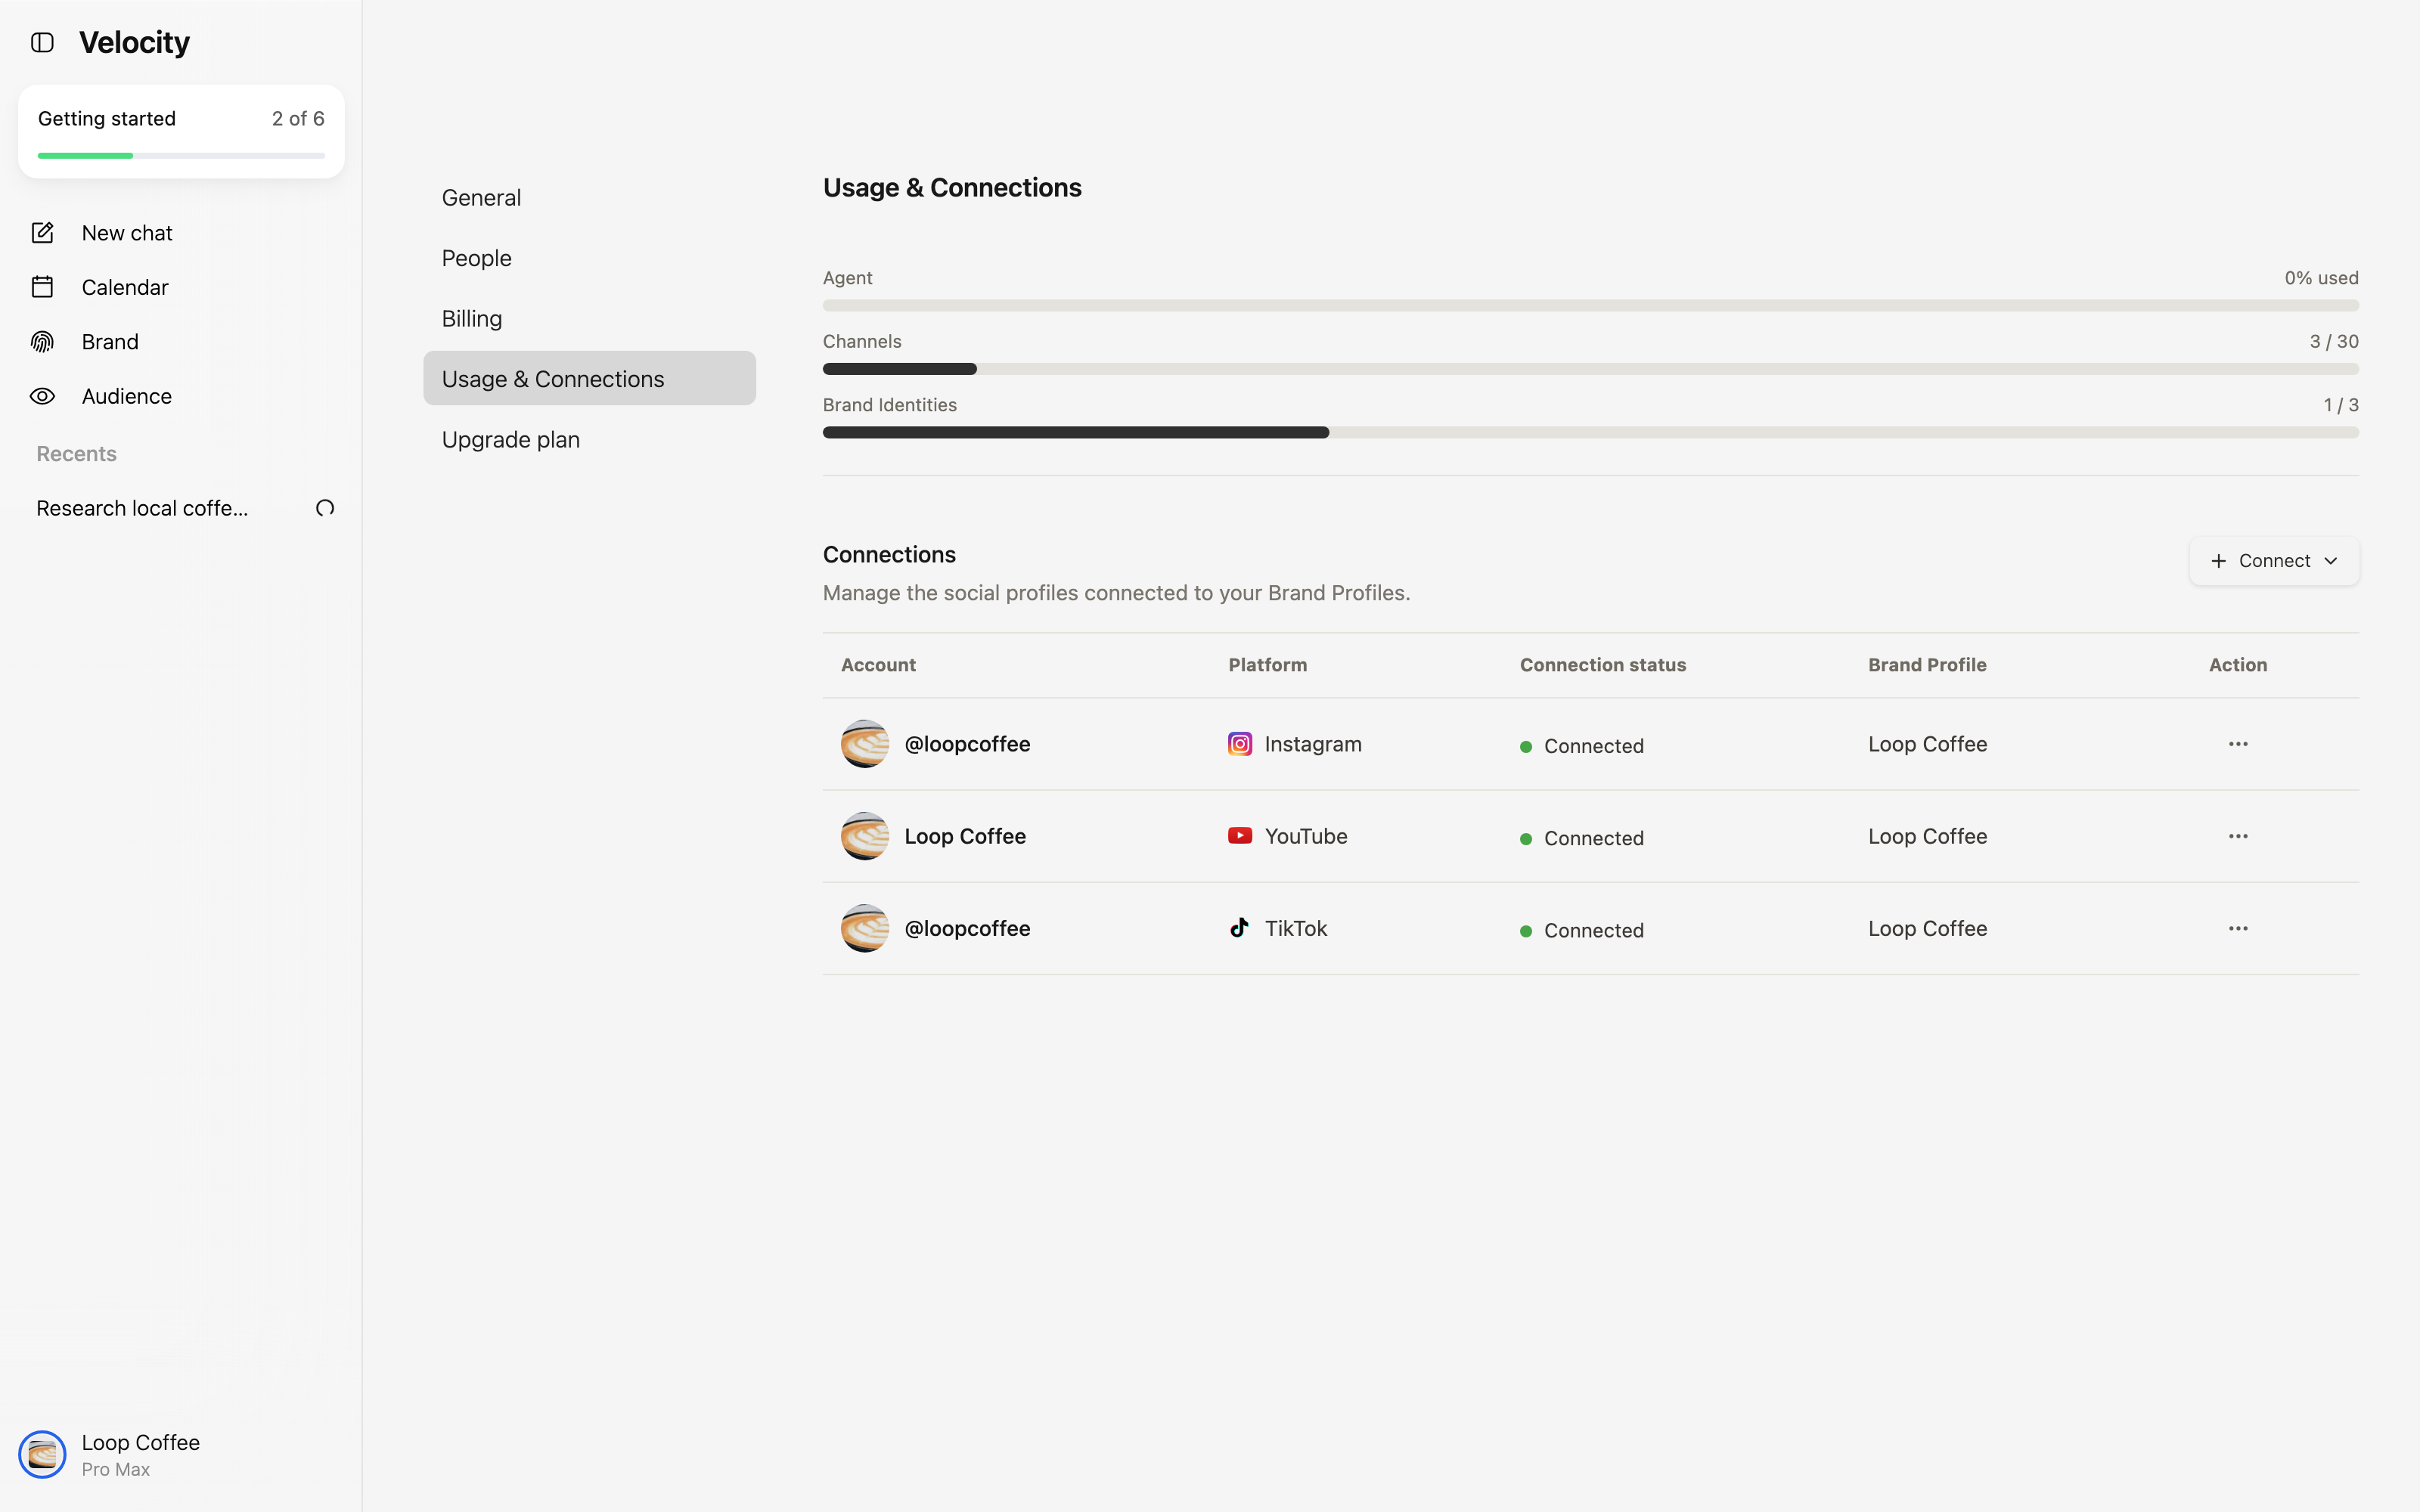Click Loop Coffee brand profile in TikTok row
This screenshot has width=2420, height=1512.
coord(1927,928)
